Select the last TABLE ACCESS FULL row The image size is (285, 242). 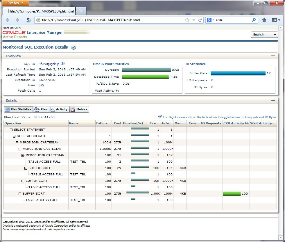coord(140,200)
